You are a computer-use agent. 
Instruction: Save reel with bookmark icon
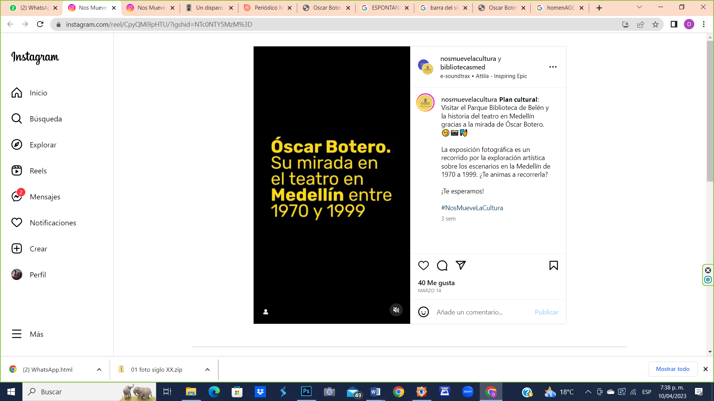pyautogui.click(x=553, y=265)
